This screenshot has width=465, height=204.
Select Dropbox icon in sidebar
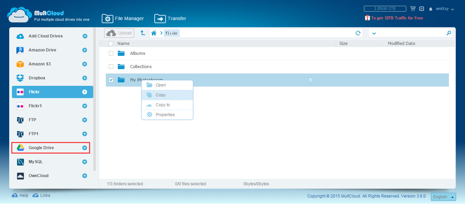click(20, 78)
